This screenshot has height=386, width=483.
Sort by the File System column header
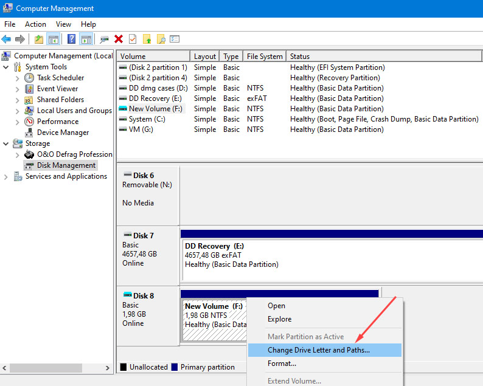(265, 57)
